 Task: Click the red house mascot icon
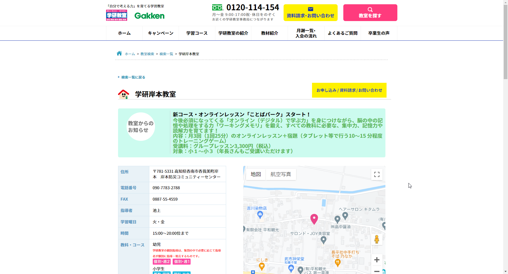pos(123,94)
